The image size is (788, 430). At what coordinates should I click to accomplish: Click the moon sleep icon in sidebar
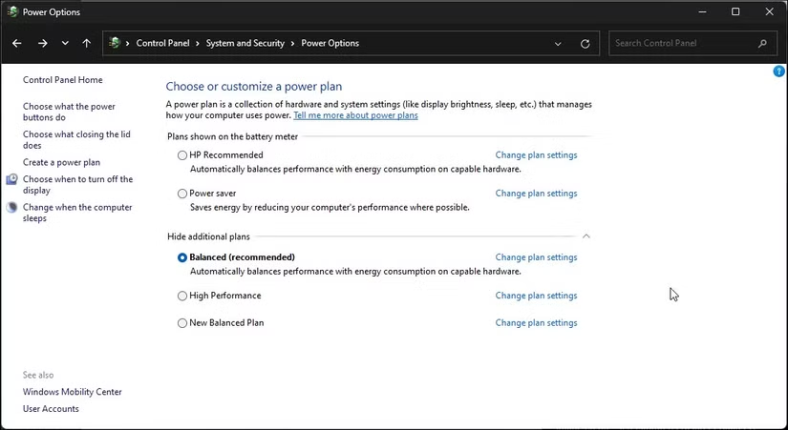tap(11, 207)
